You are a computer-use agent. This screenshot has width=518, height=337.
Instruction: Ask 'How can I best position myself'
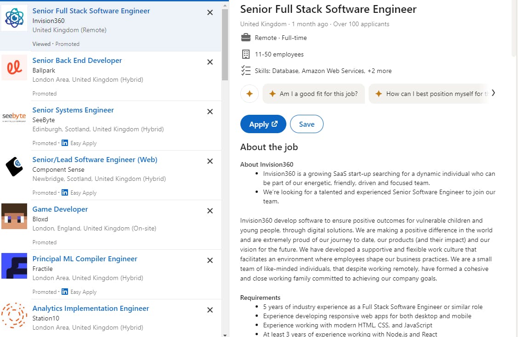[428, 94]
